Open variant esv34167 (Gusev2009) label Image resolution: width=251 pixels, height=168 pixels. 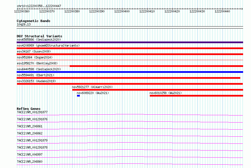(x=34, y=51)
